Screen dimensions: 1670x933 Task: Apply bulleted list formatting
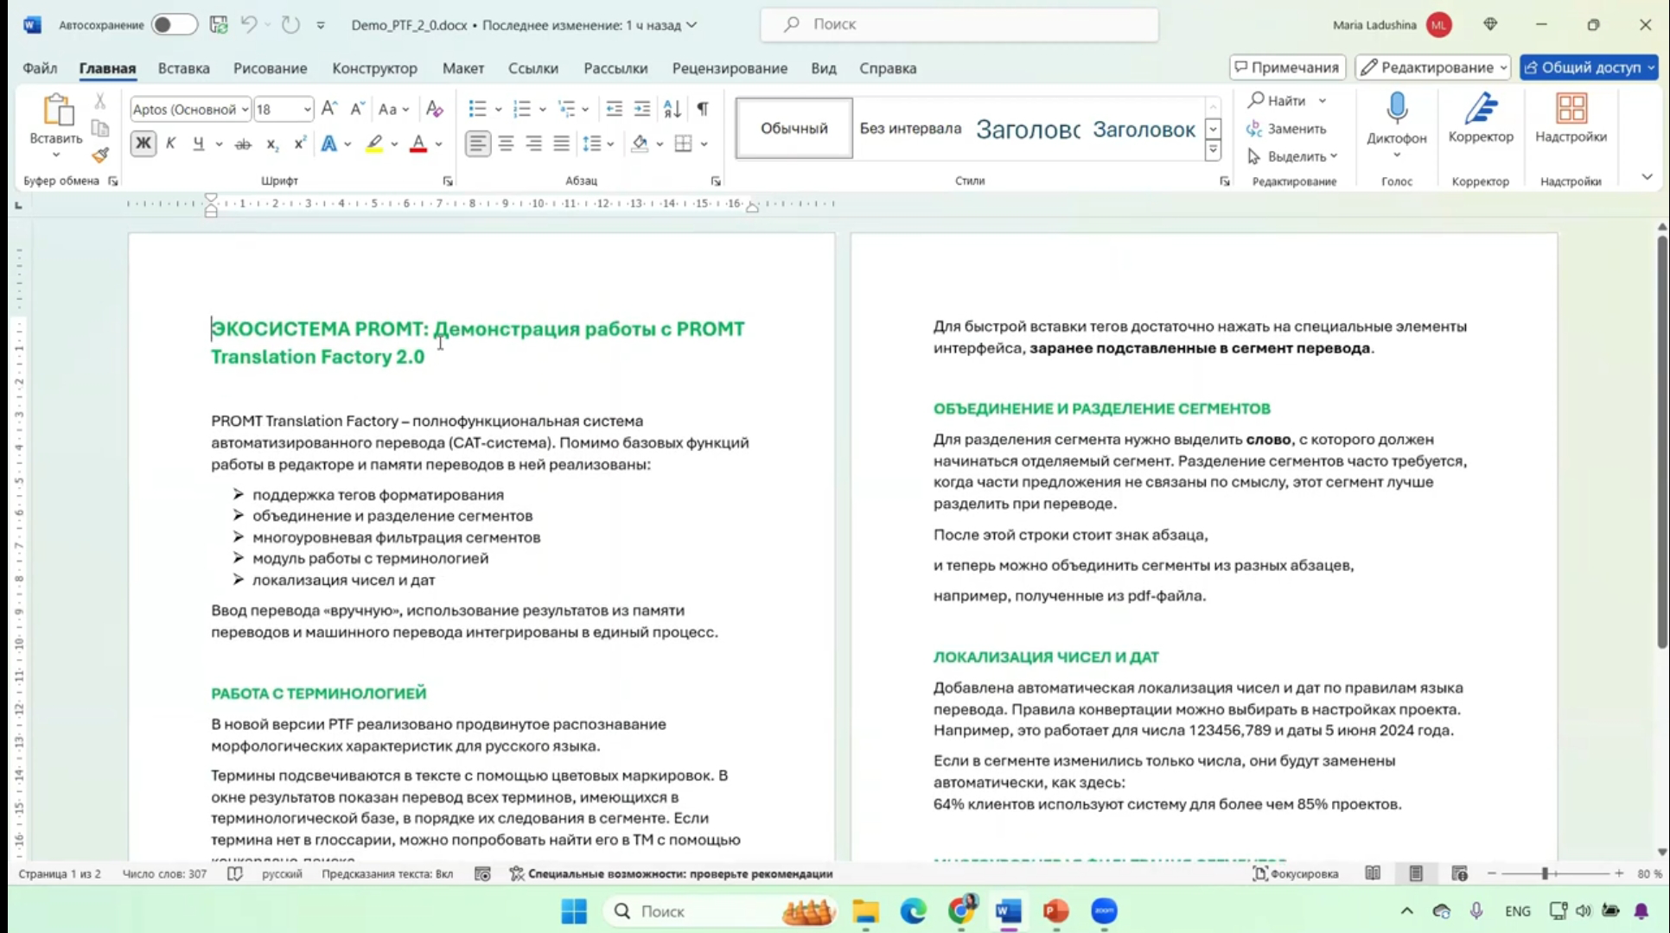477,109
